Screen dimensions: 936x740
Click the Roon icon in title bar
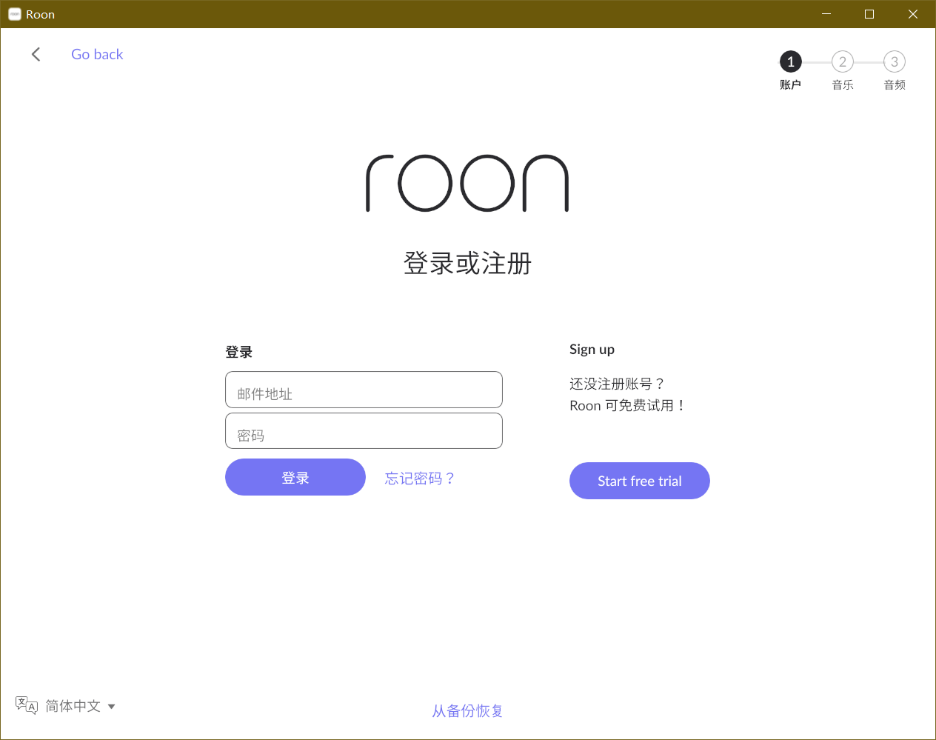coord(14,14)
